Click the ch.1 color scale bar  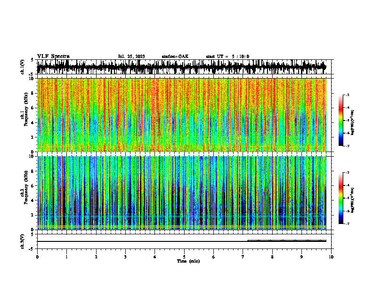coord(341,120)
